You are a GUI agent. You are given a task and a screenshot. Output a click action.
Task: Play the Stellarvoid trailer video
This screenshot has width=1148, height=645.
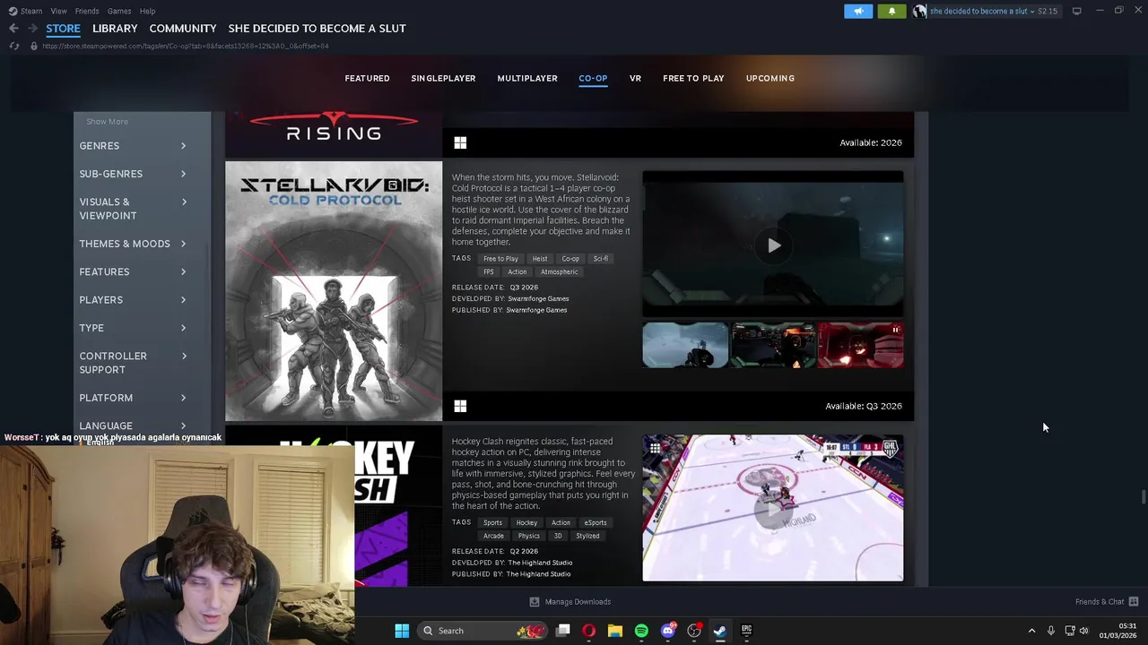tap(773, 245)
